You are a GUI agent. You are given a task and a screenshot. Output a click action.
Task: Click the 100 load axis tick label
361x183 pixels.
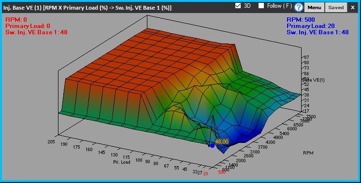click(139, 160)
